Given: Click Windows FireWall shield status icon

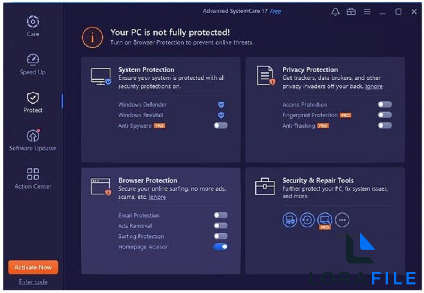Looking at the screenshot, I should click(x=221, y=115).
